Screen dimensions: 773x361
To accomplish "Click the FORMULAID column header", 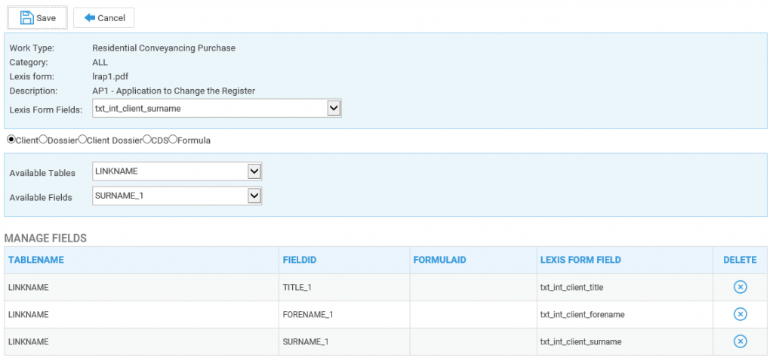I will coord(440,260).
